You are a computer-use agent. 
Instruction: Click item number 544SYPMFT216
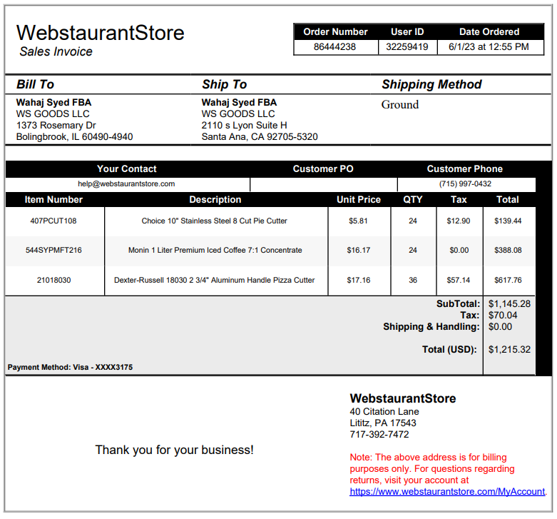click(53, 251)
